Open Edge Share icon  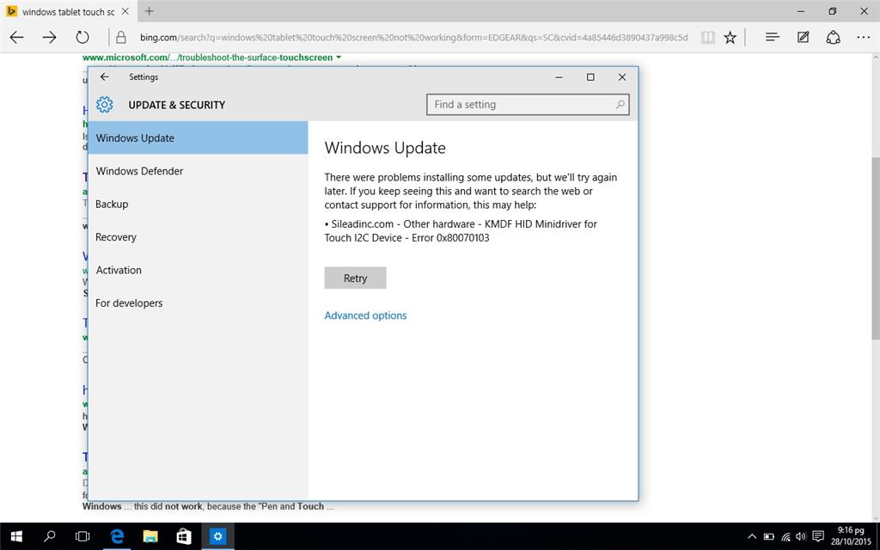click(833, 37)
